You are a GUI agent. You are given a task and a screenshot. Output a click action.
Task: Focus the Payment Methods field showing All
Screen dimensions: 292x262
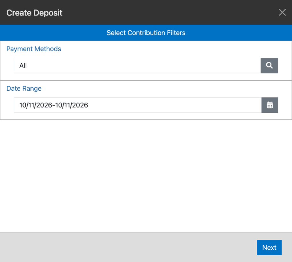[x=137, y=66]
